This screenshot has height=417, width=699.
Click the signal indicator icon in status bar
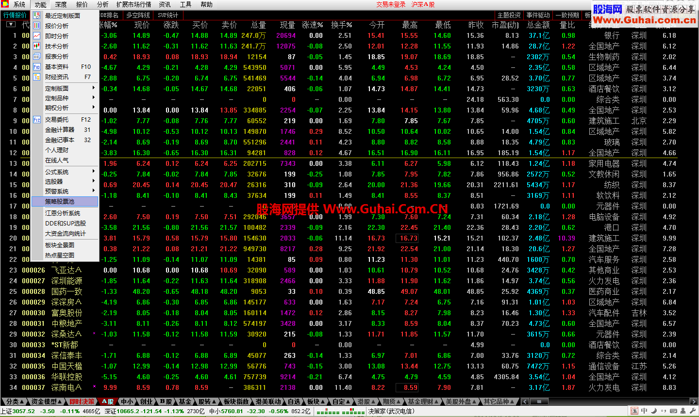tap(341, 412)
